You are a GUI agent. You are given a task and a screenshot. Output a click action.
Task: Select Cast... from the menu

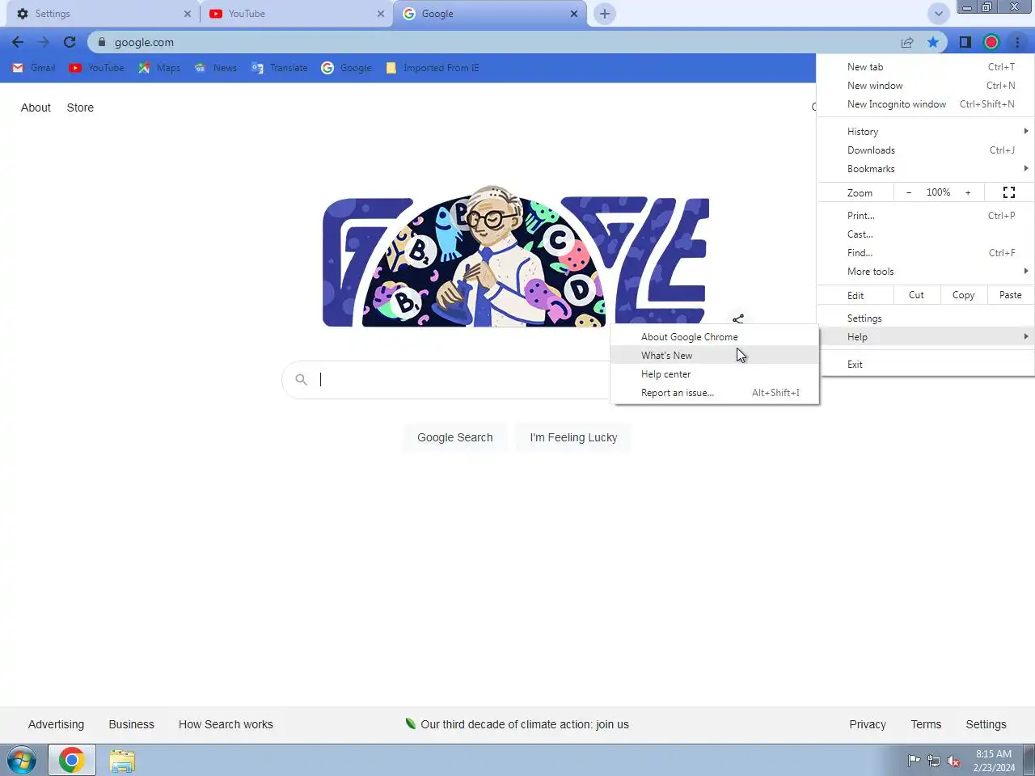pos(925,234)
